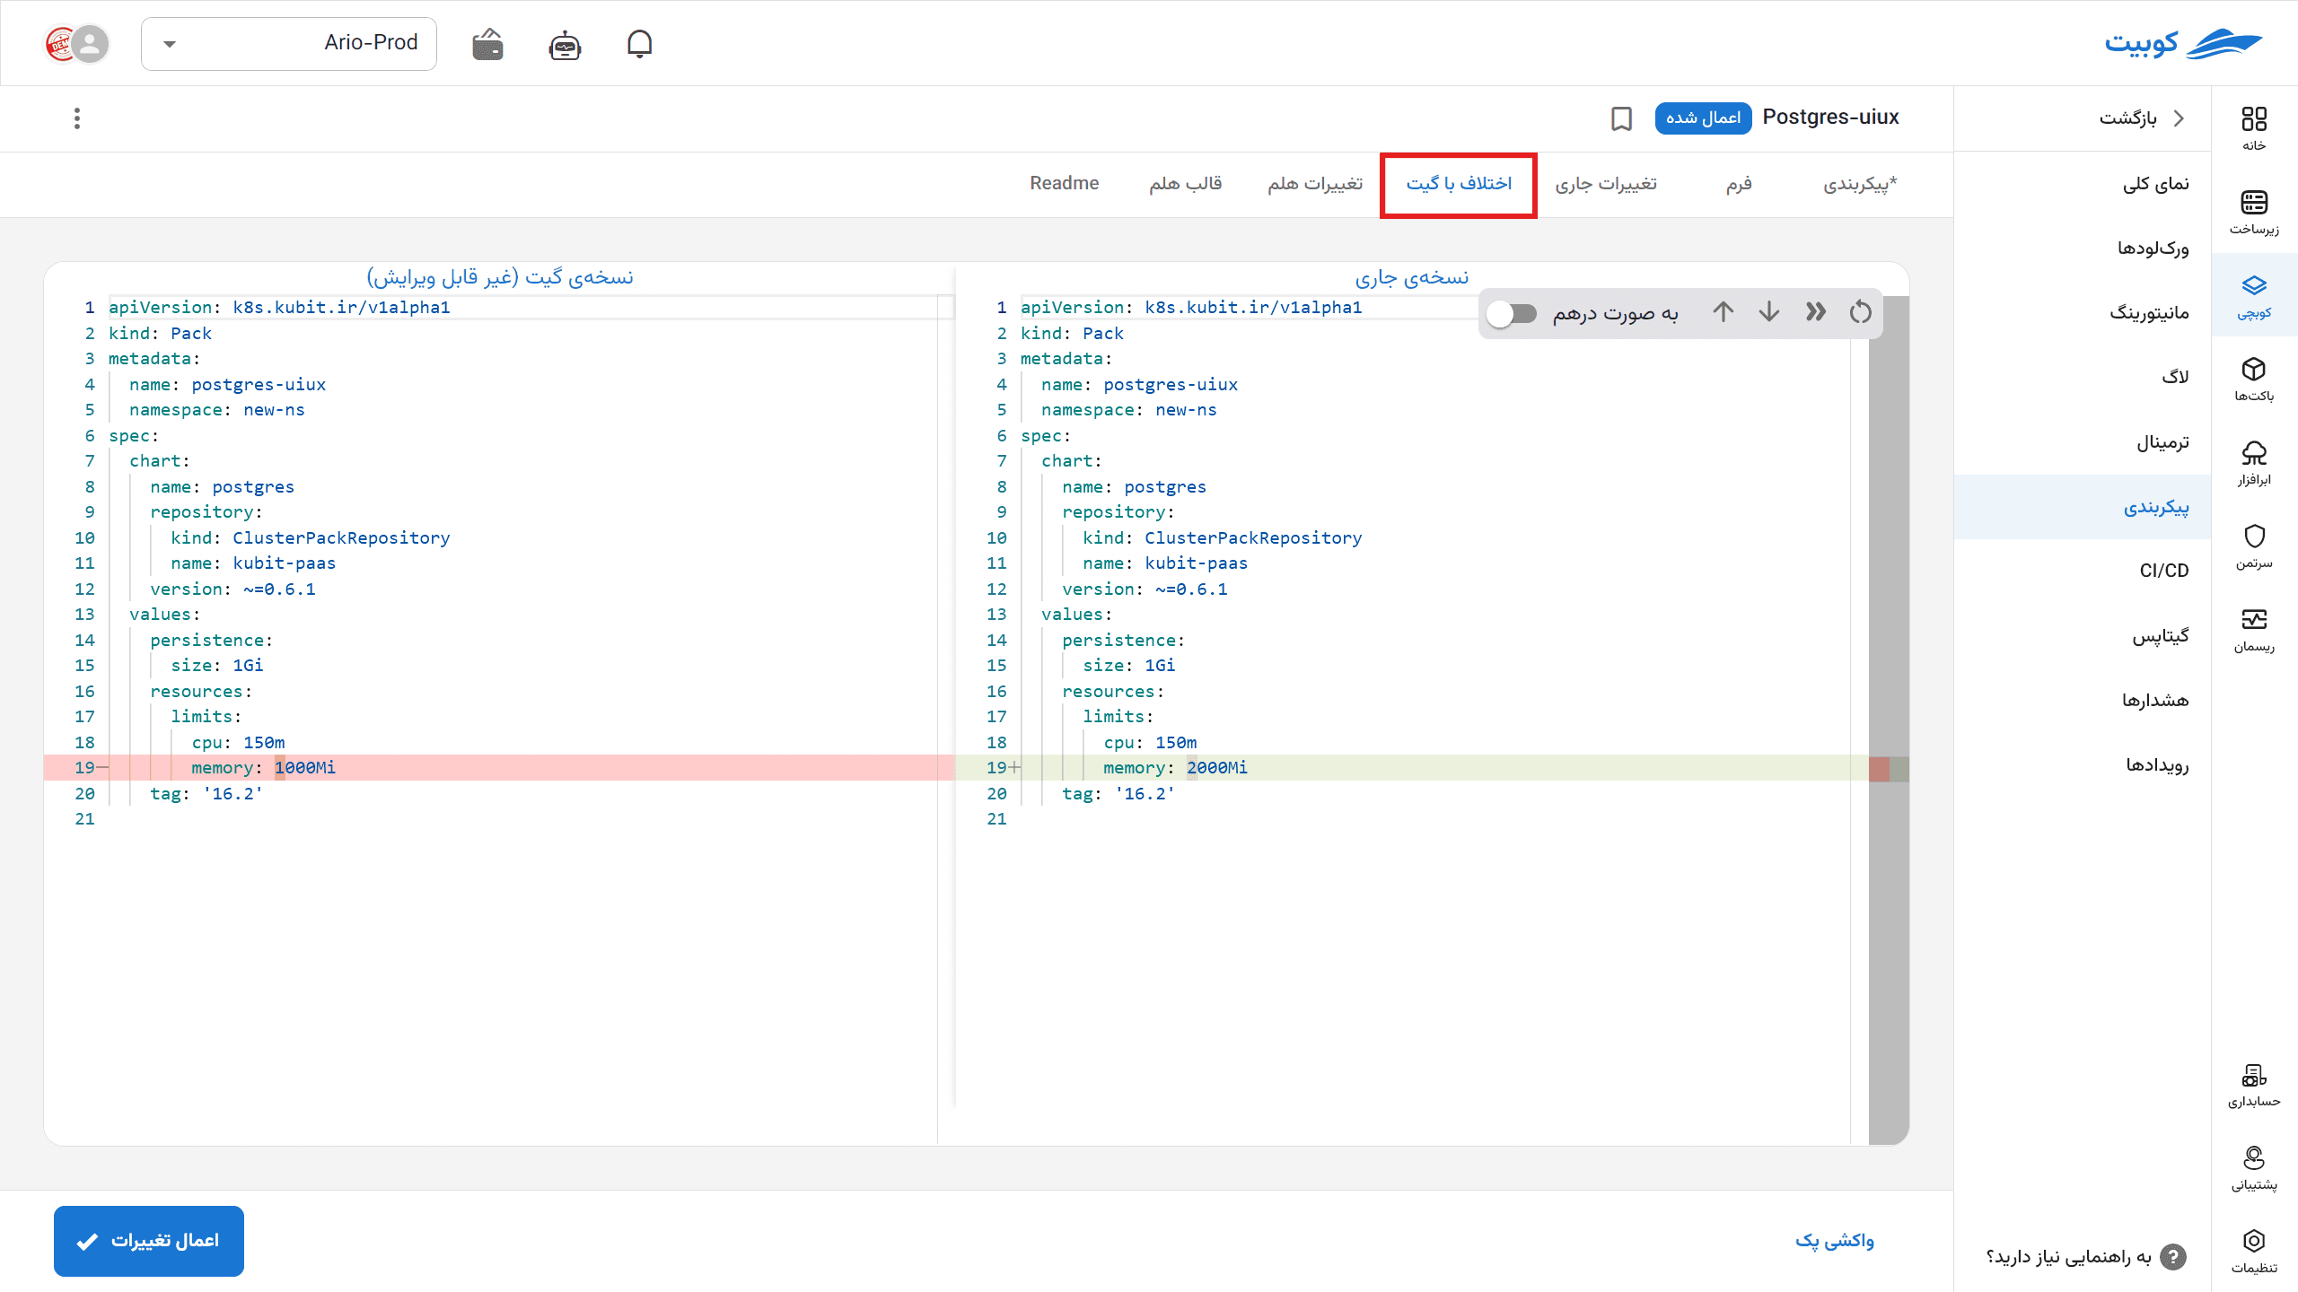Open سرتمن in sidebar

click(2254, 546)
